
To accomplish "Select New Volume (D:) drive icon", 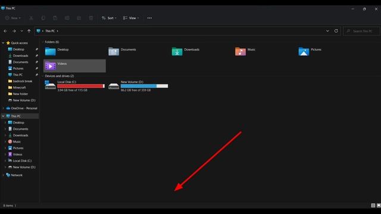I will [x=114, y=86].
